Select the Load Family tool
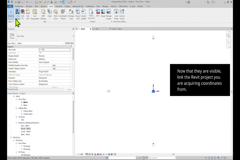The image size is (240, 160). tap(116, 13)
